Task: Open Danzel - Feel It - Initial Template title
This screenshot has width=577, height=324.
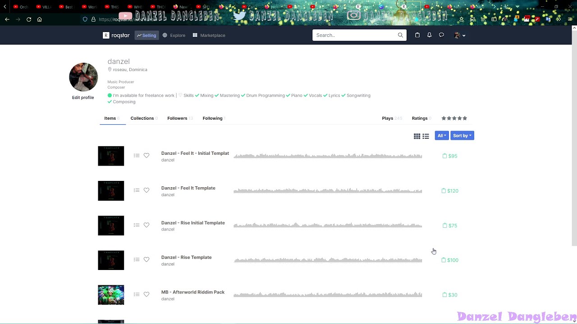Action: coord(195,153)
